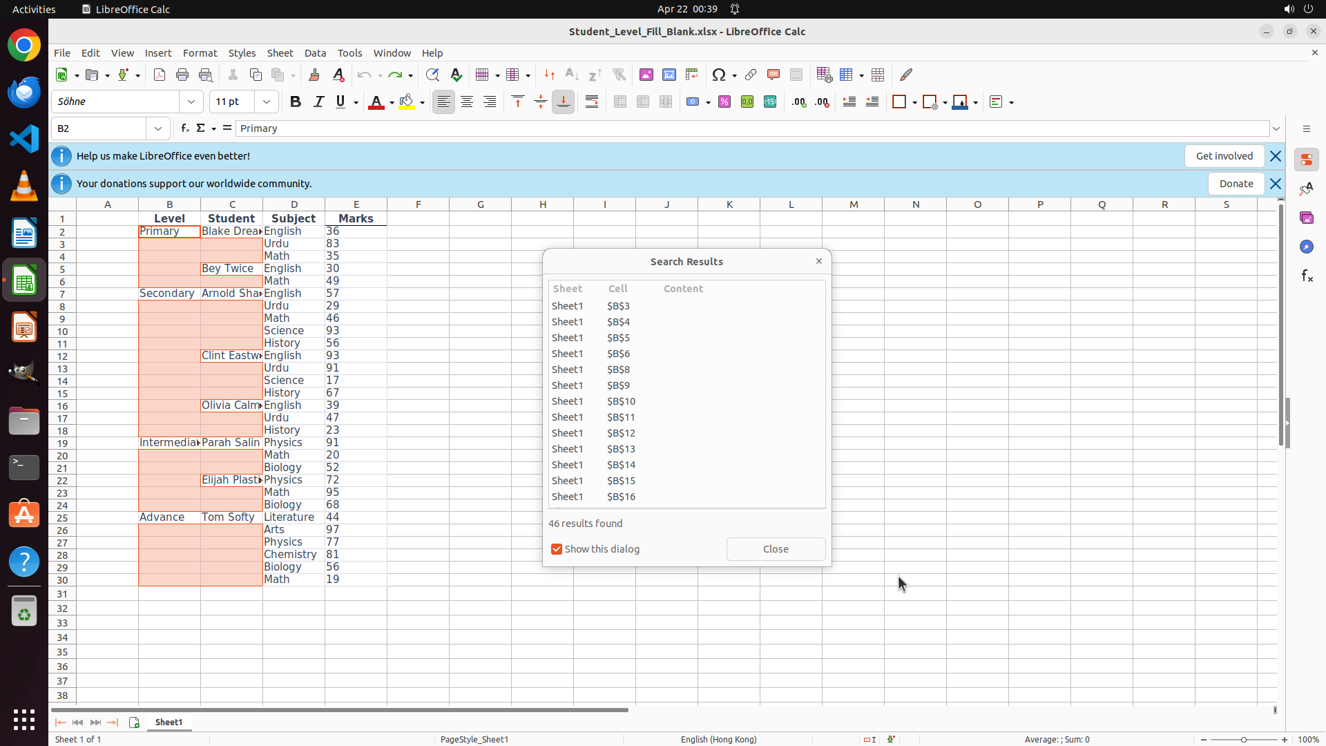Click the Insert Special Character icon
Screen dimensions: 1326x746
(x=719, y=75)
